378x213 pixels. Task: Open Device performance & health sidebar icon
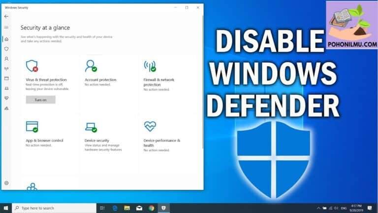[6, 98]
